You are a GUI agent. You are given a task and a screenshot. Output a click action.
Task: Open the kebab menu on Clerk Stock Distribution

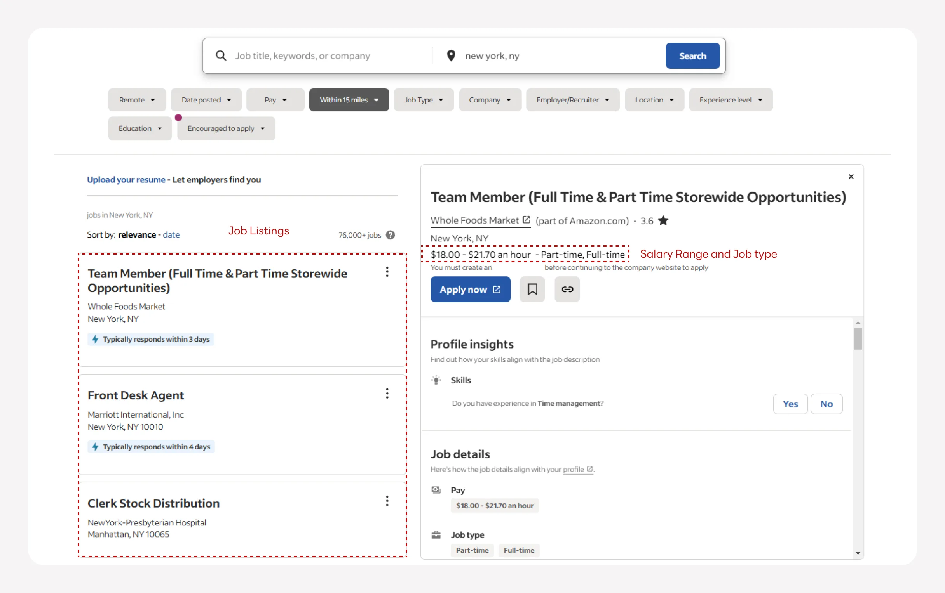(x=387, y=501)
